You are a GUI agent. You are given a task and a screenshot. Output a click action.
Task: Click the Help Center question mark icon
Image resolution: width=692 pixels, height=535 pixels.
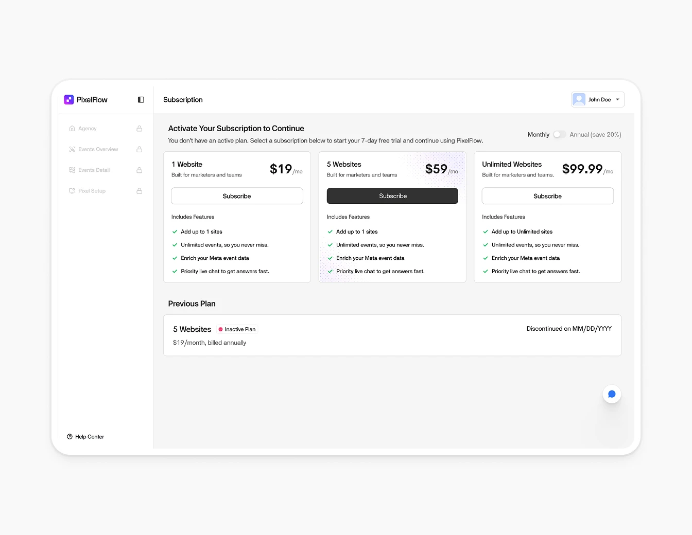69,436
